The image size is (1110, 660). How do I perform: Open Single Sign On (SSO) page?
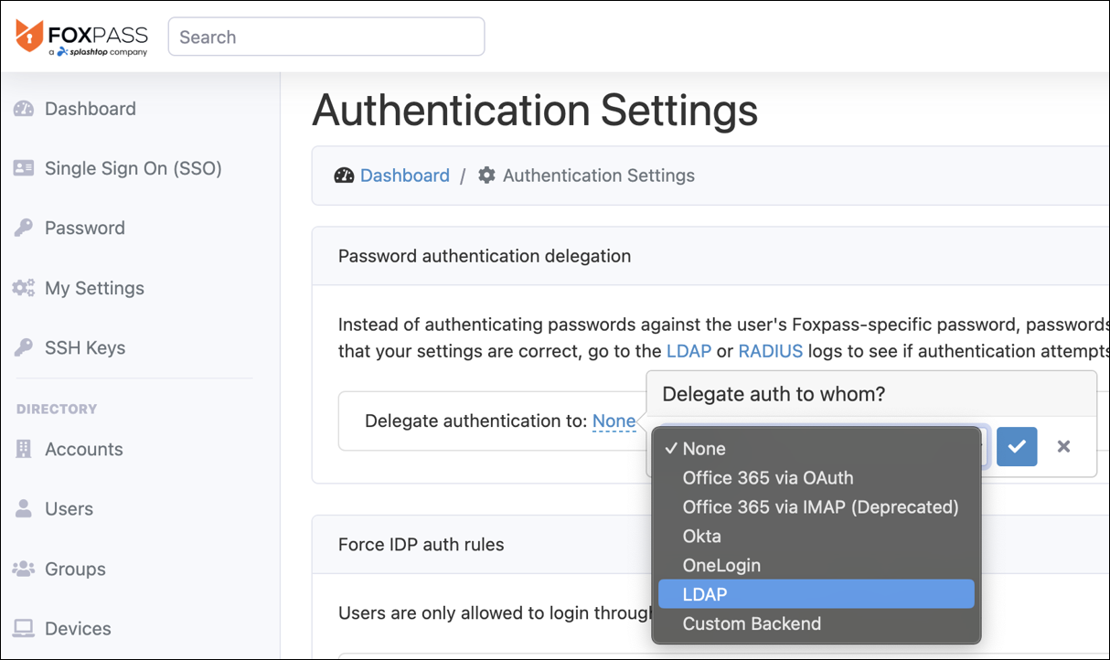133,168
